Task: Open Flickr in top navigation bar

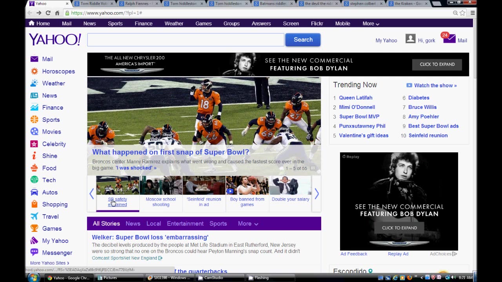Action: (317, 23)
